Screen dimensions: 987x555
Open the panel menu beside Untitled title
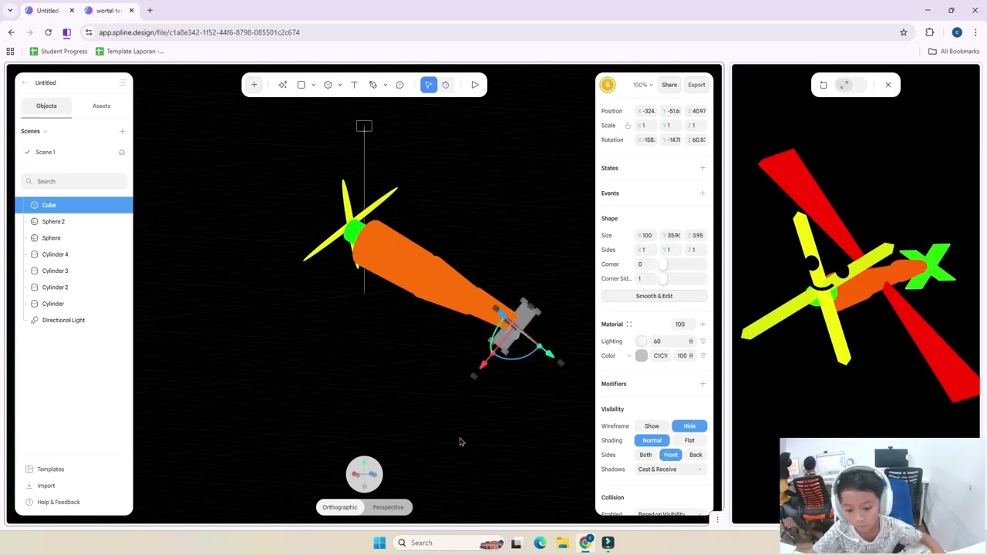123,82
